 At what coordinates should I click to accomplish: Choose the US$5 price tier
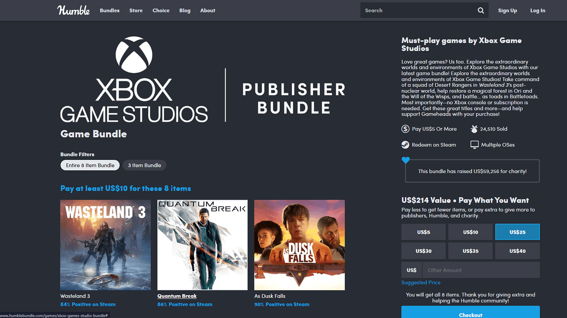[x=423, y=232]
